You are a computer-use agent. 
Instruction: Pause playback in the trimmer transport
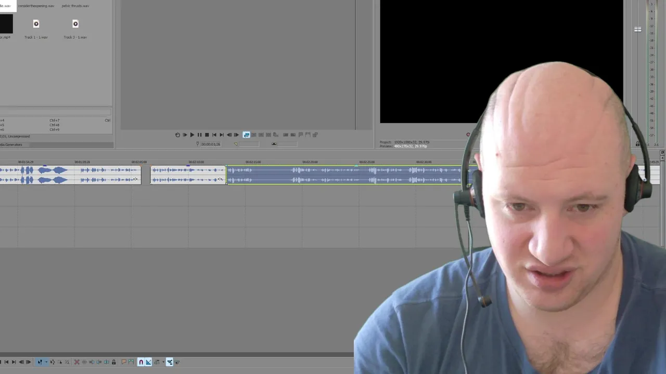[199, 135]
